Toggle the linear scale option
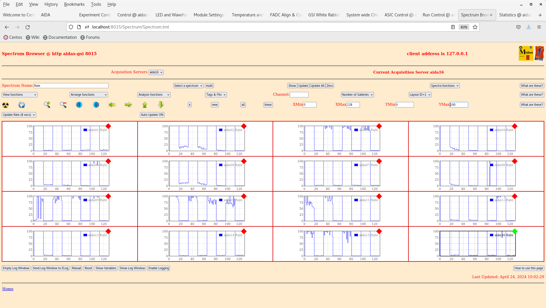The width and height of the screenshot is (546, 308). pos(268,105)
